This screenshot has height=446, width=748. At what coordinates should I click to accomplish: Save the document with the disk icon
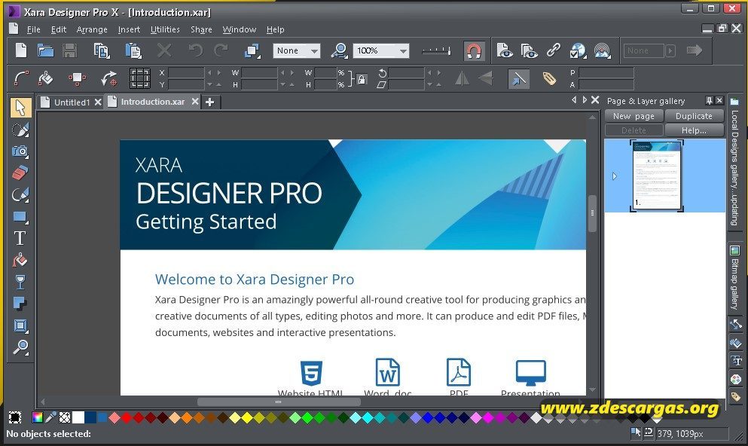pos(70,50)
